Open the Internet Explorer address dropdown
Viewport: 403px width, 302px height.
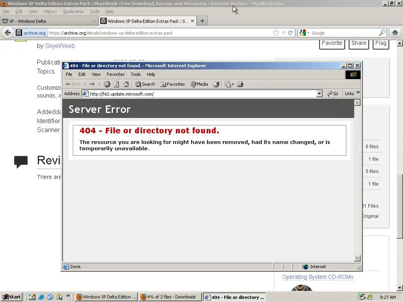pyautogui.click(x=320, y=94)
